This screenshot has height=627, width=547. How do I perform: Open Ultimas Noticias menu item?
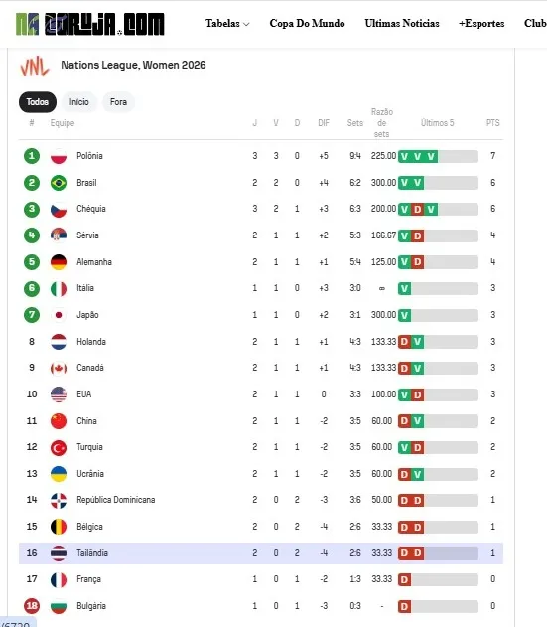[402, 23]
